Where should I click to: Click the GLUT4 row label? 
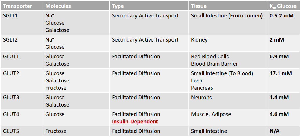pos(10,114)
